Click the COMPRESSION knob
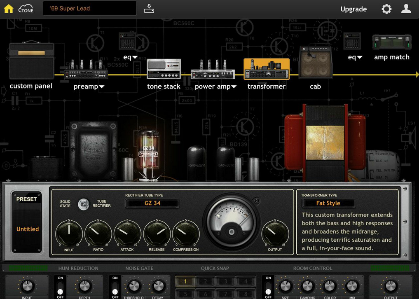Screen dimensions: 419x299 click(186, 233)
